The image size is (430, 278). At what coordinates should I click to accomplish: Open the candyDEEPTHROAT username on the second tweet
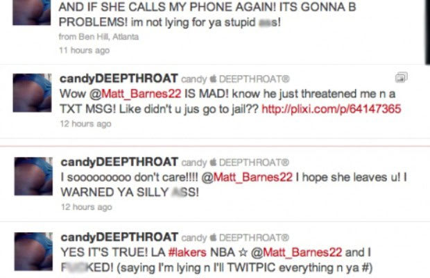tap(119, 79)
